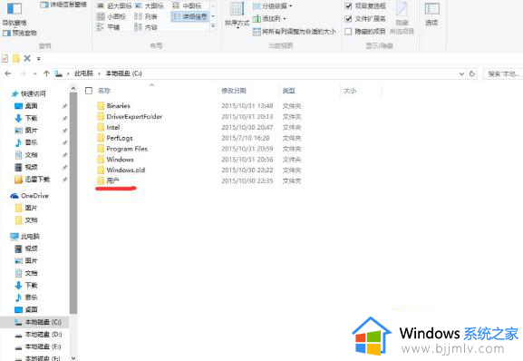
Task: Click the sidebar scrollbar down arrow
Action: (x=73, y=357)
